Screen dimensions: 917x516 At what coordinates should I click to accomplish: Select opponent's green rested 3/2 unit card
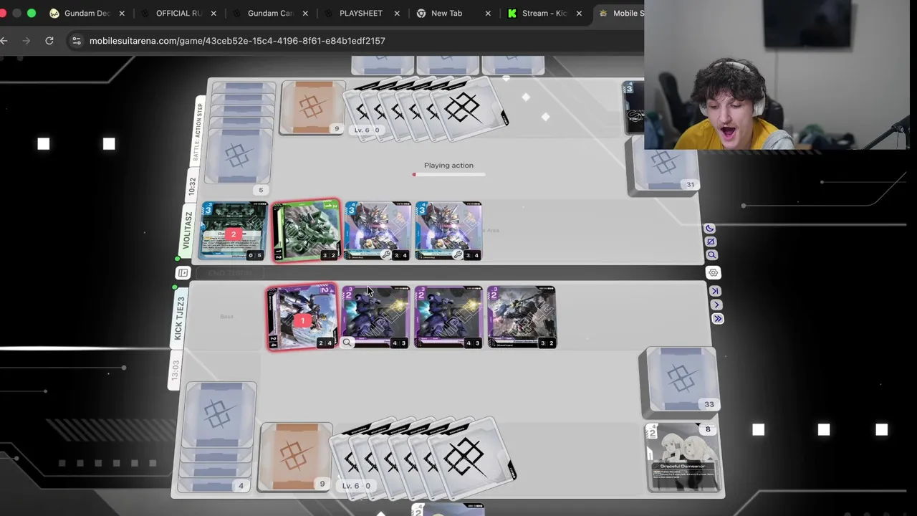[306, 231]
